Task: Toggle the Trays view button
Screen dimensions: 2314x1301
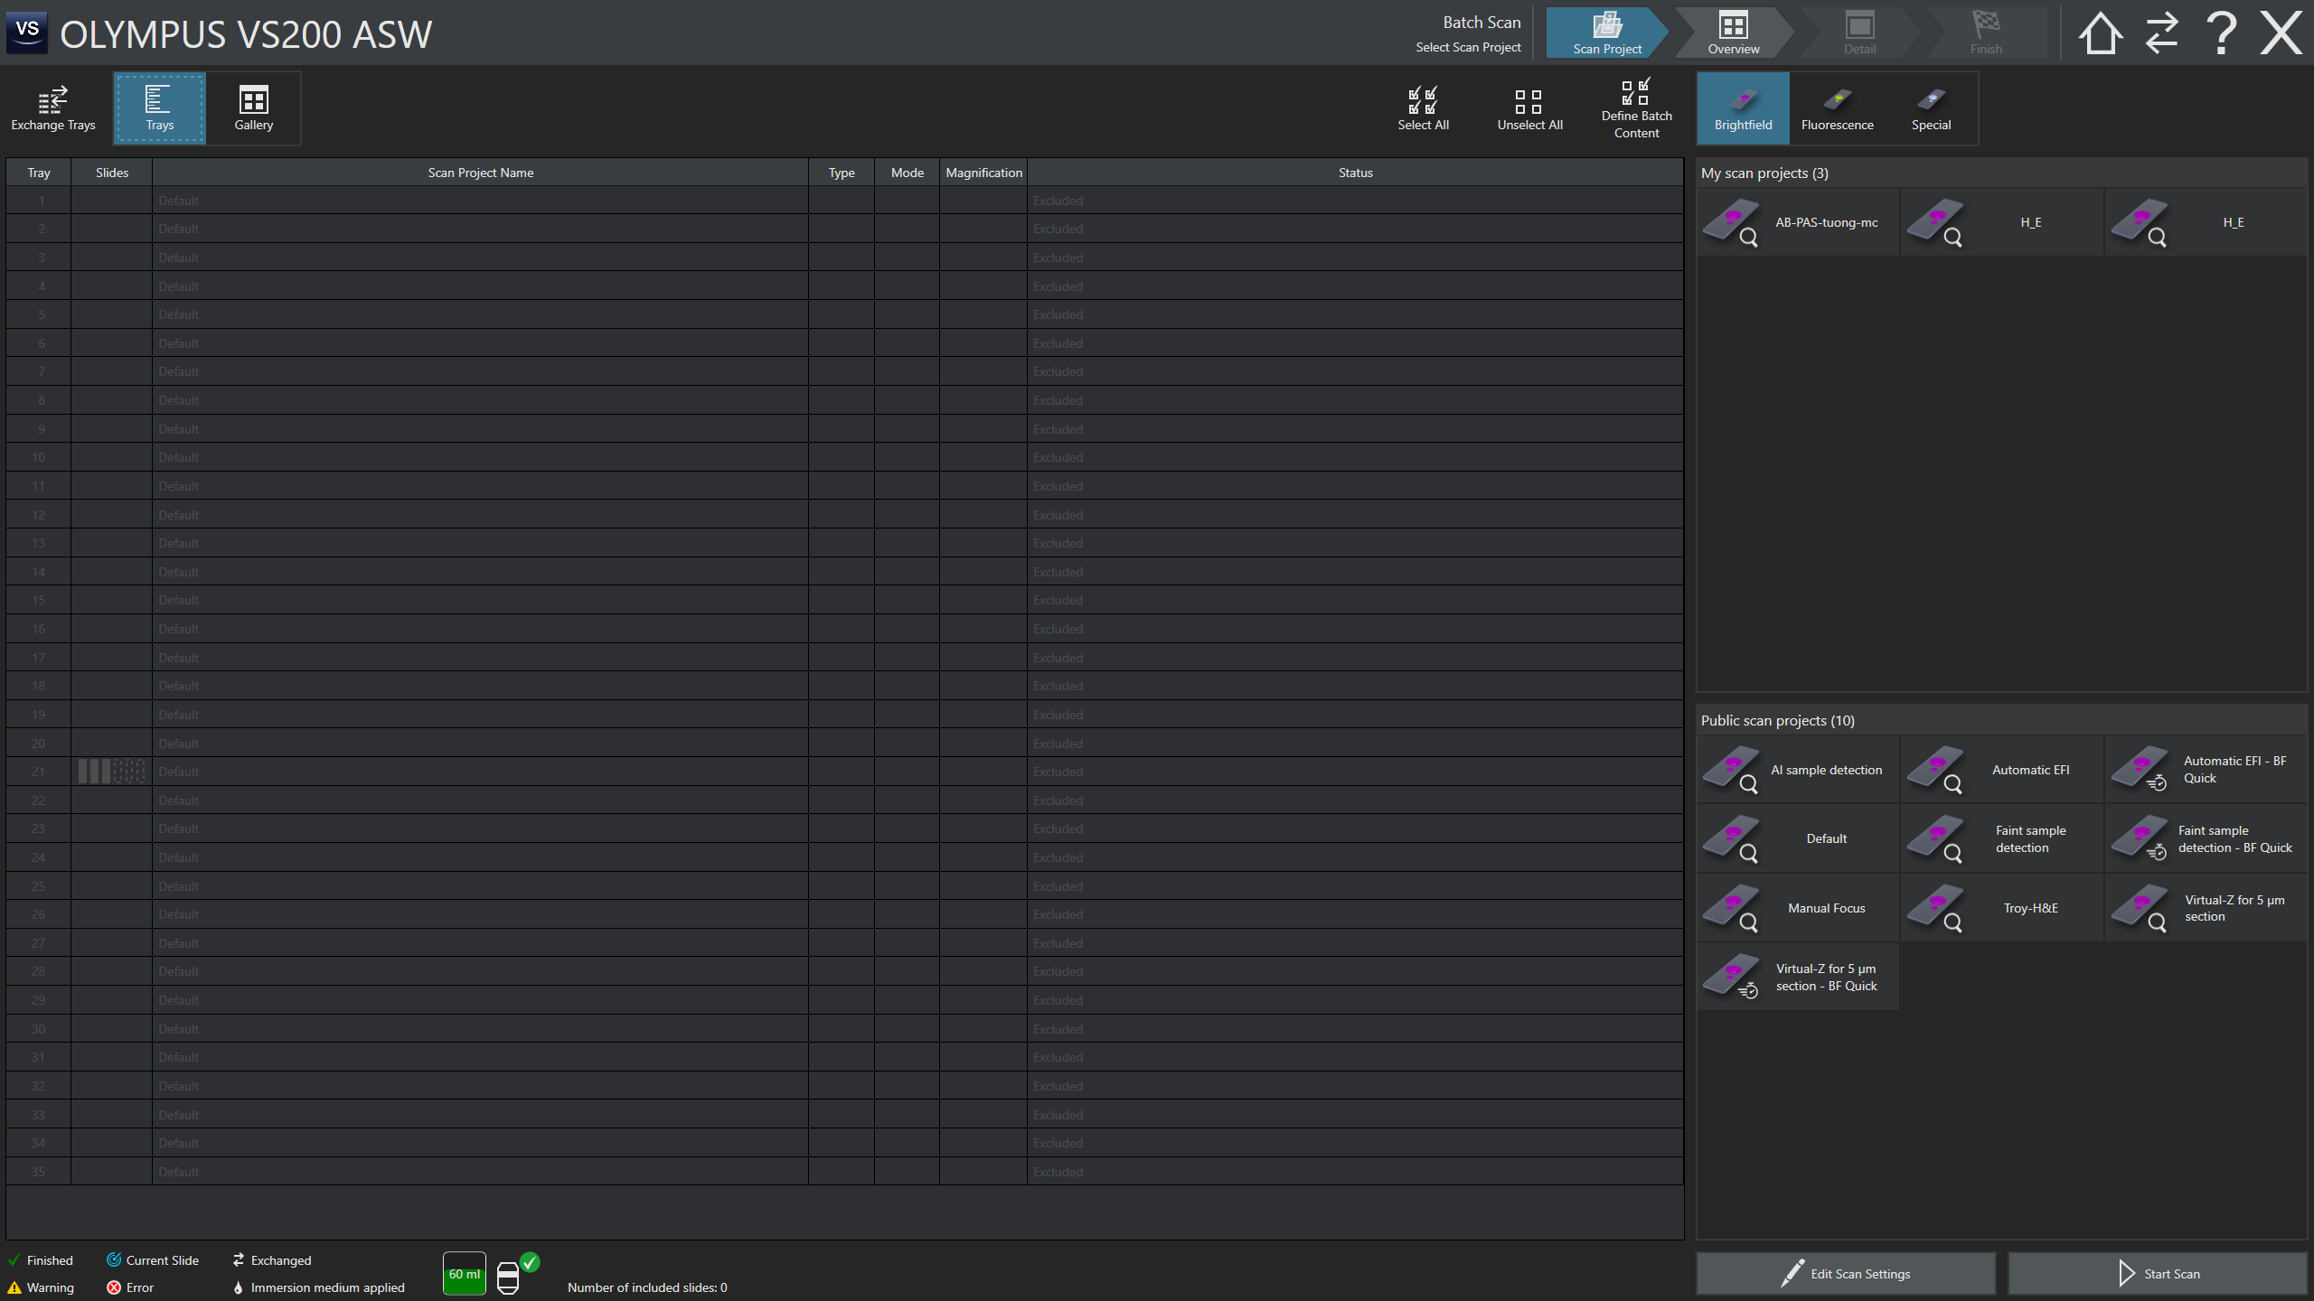Action: [159, 108]
